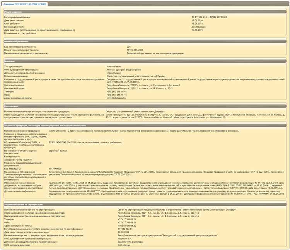
Task: Select the Декларация ТР ТС BY/112 tab
Action: coord(25,4)
